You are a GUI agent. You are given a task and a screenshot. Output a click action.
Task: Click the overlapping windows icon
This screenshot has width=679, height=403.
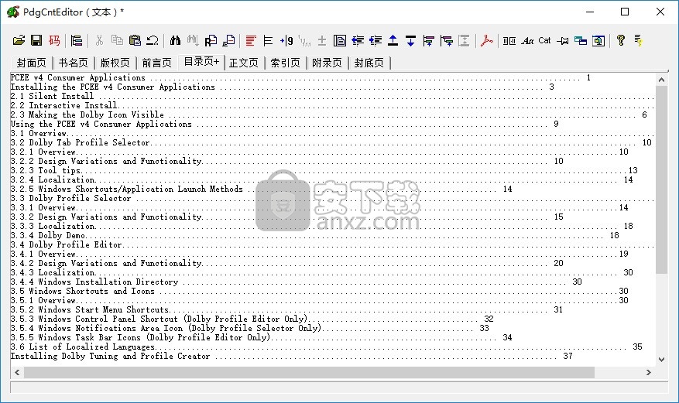click(x=580, y=41)
